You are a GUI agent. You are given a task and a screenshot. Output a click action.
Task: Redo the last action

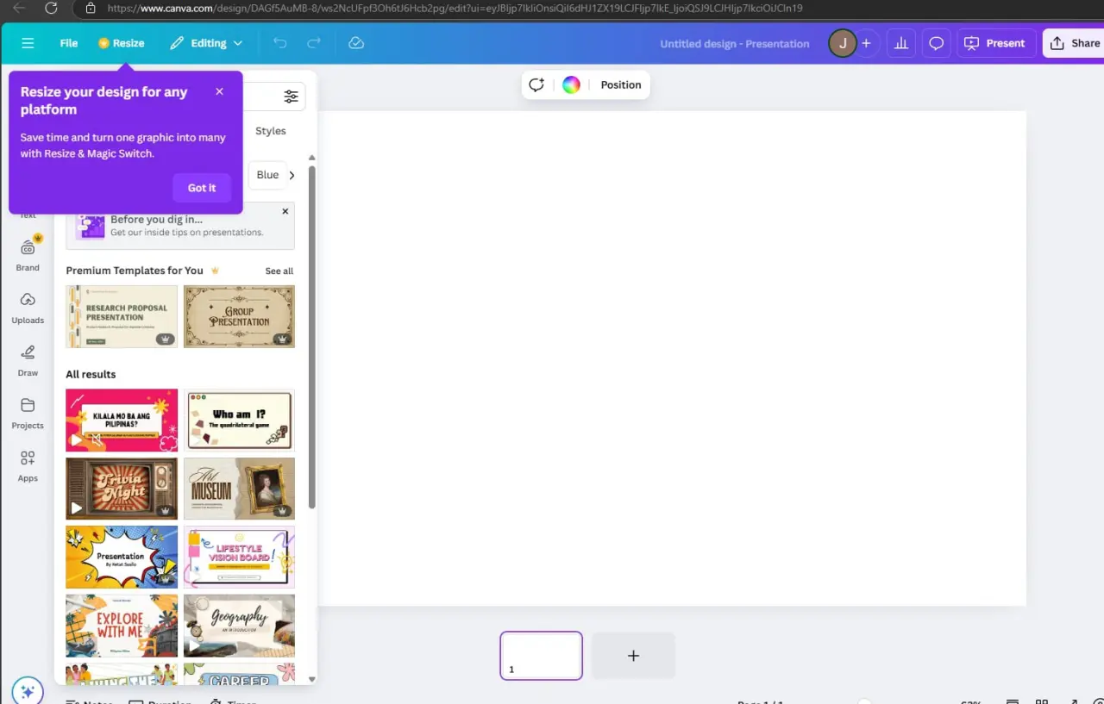pyautogui.click(x=314, y=43)
